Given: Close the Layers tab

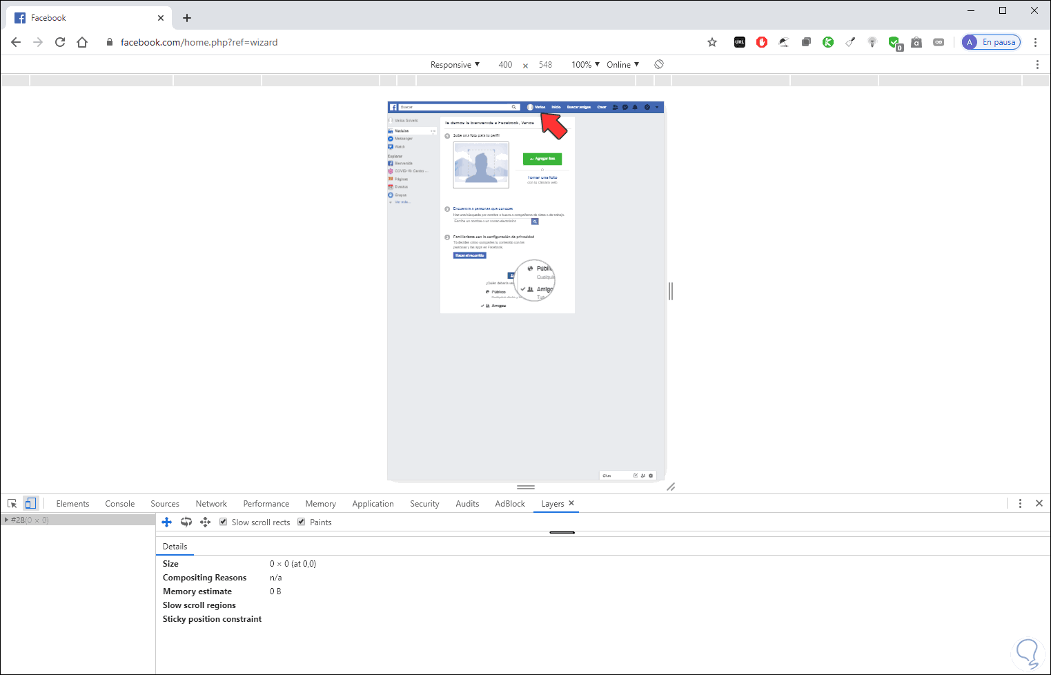Looking at the screenshot, I should [571, 503].
